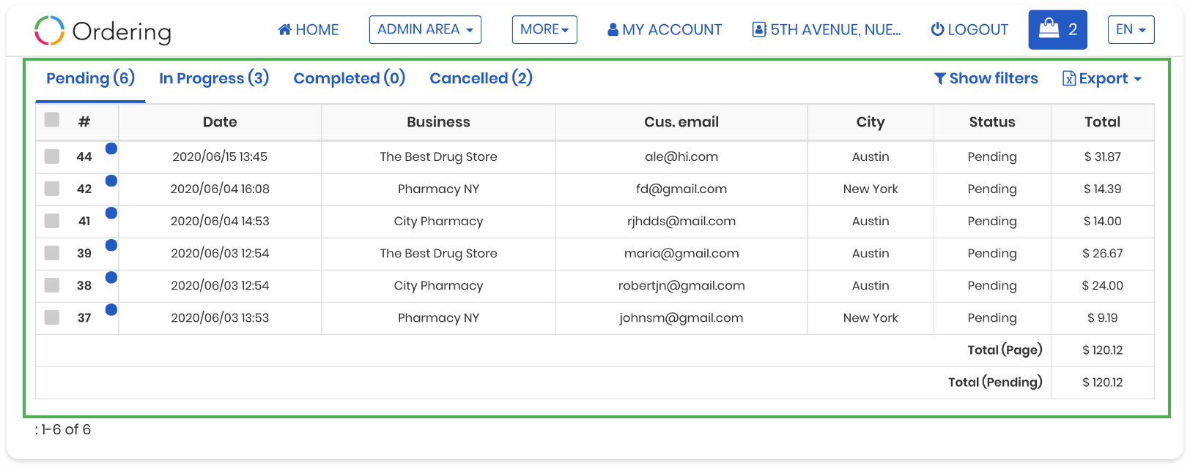The image size is (1190, 468).
Task: Select the checkbox for order 37
Action: (x=52, y=317)
